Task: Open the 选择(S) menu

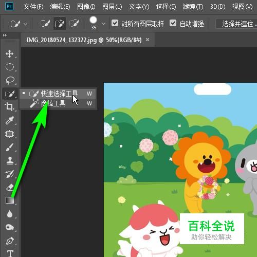Action: point(166,7)
